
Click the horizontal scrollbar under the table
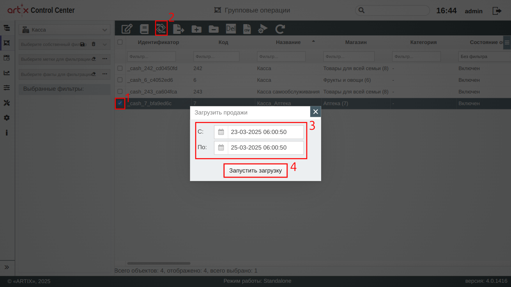[159, 264]
